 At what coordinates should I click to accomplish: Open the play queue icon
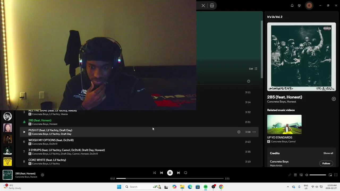pos(295,175)
